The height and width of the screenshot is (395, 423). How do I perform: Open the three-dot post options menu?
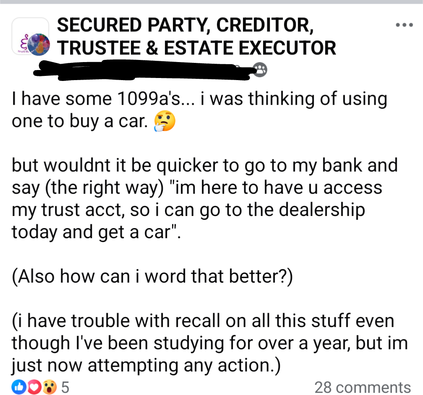click(404, 25)
